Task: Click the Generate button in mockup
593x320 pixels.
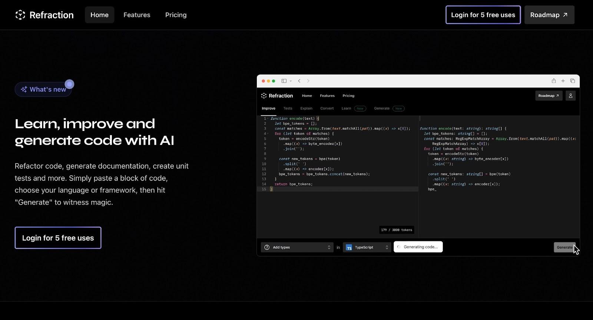Action: click(x=564, y=247)
